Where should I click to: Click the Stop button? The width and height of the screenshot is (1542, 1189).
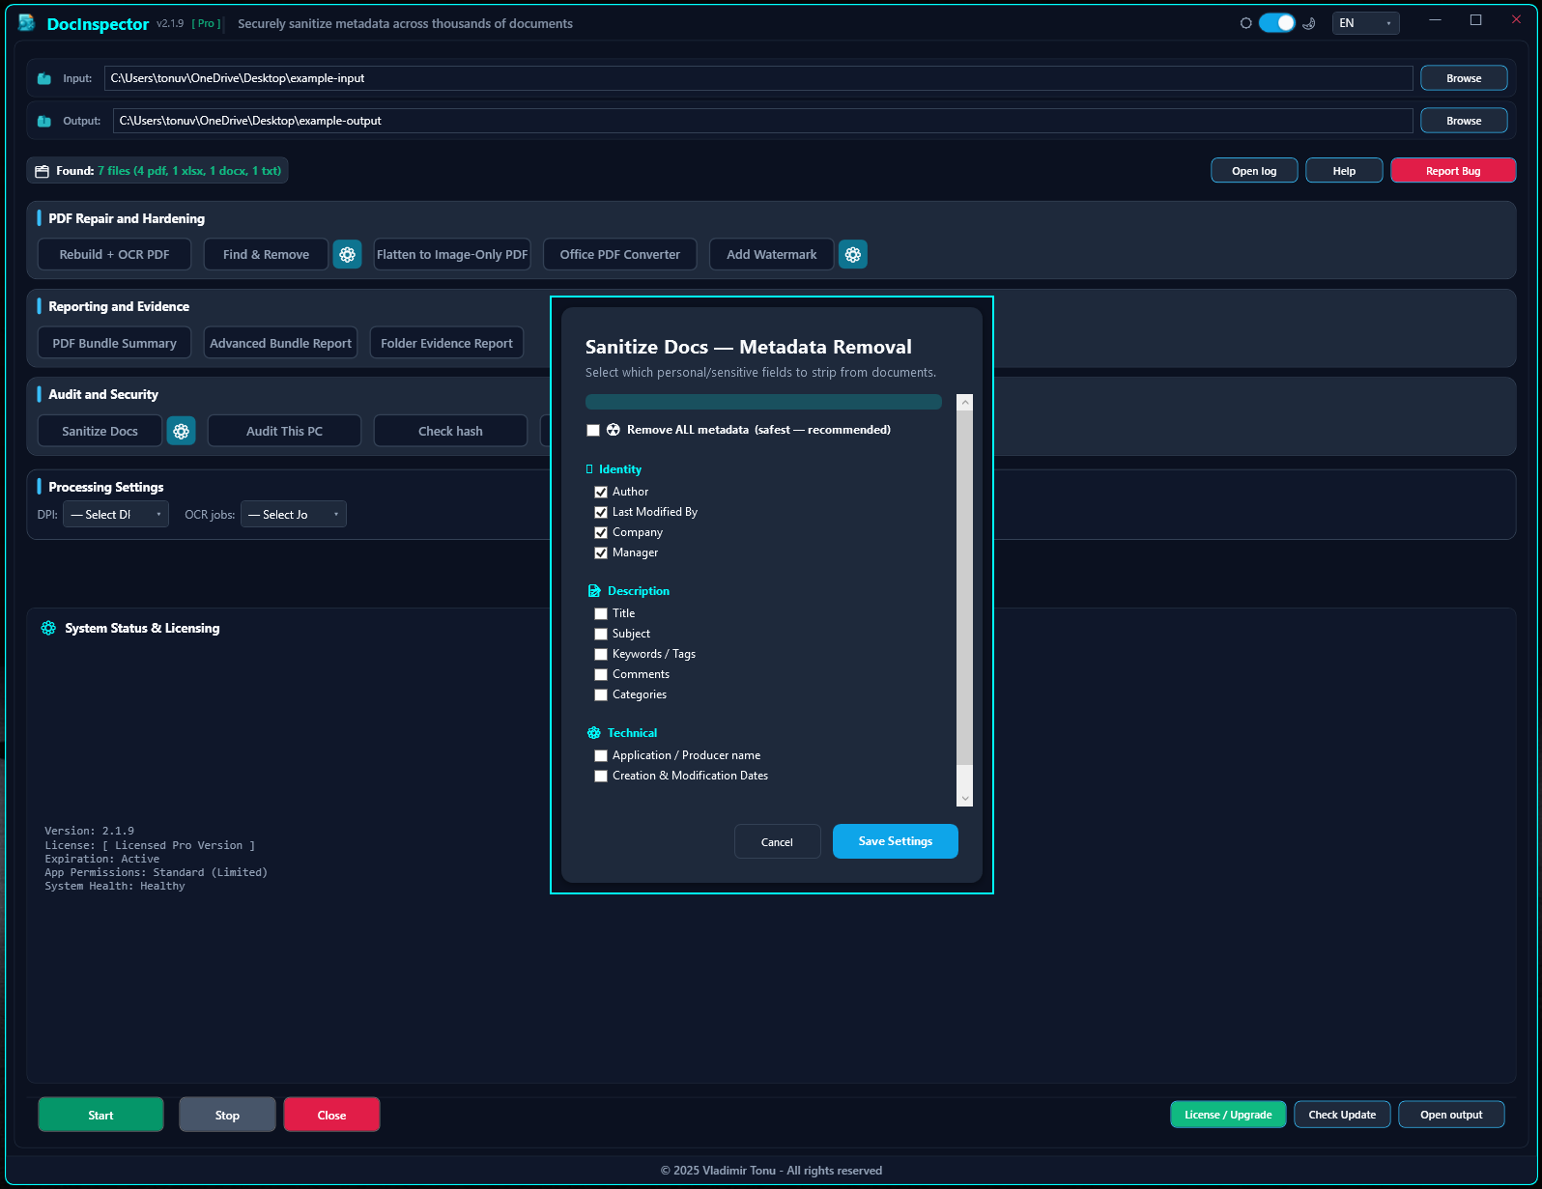pos(227,1115)
